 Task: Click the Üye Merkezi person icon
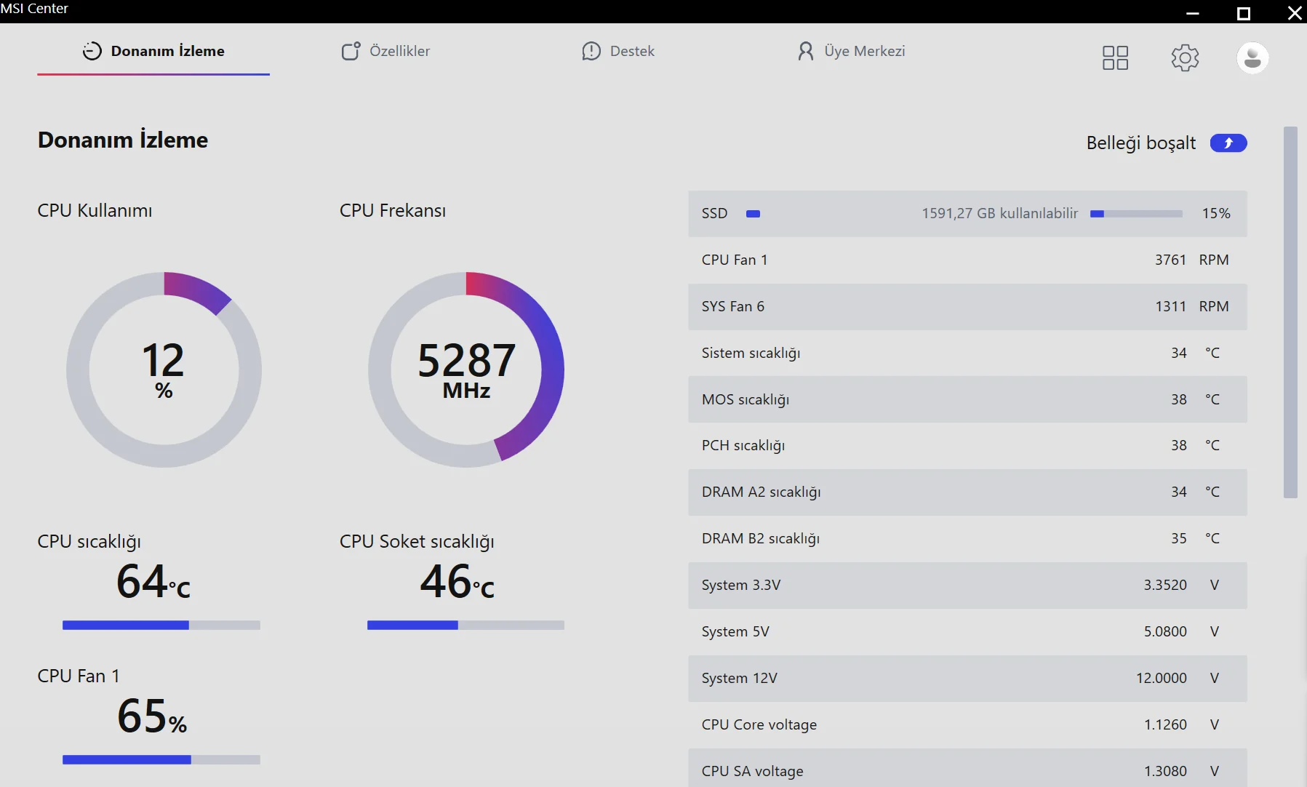(806, 51)
